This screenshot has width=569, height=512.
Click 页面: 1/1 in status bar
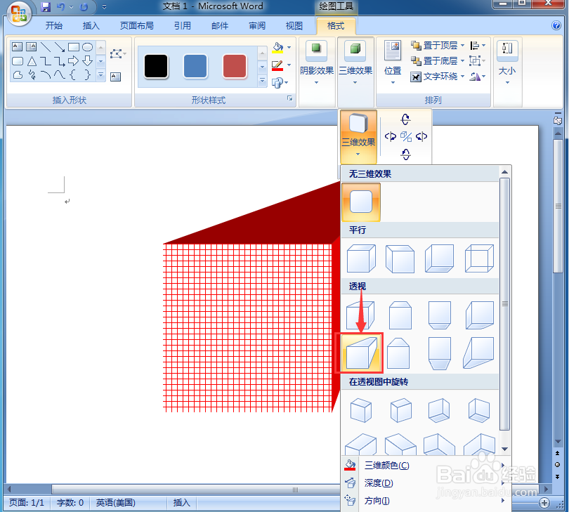coord(26,503)
